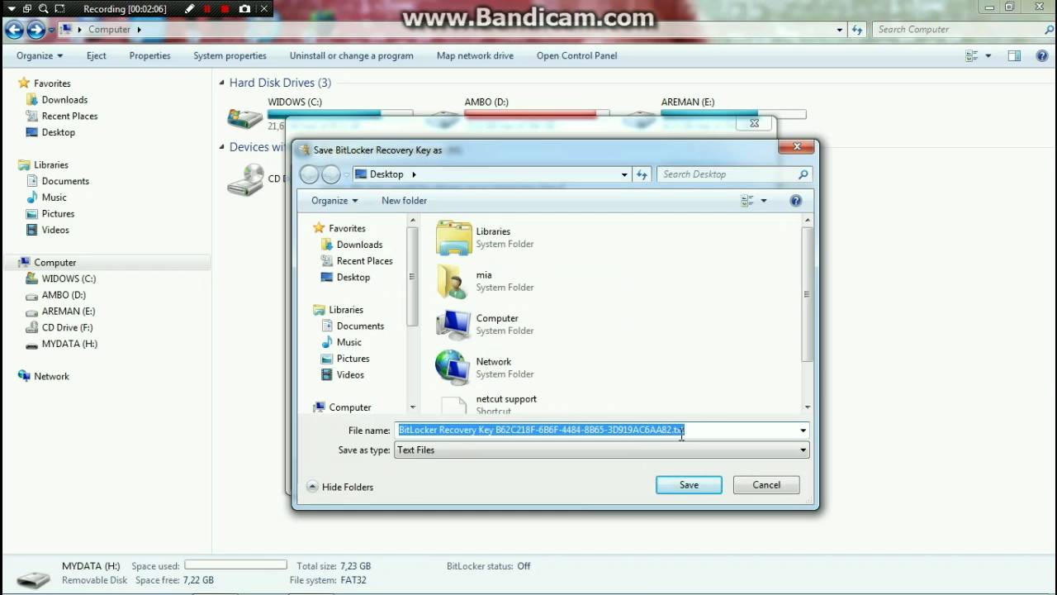1057x595 pixels.
Task: Click the Bandicam pencil draw icon
Action: pyautogui.click(x=190, y=9)
